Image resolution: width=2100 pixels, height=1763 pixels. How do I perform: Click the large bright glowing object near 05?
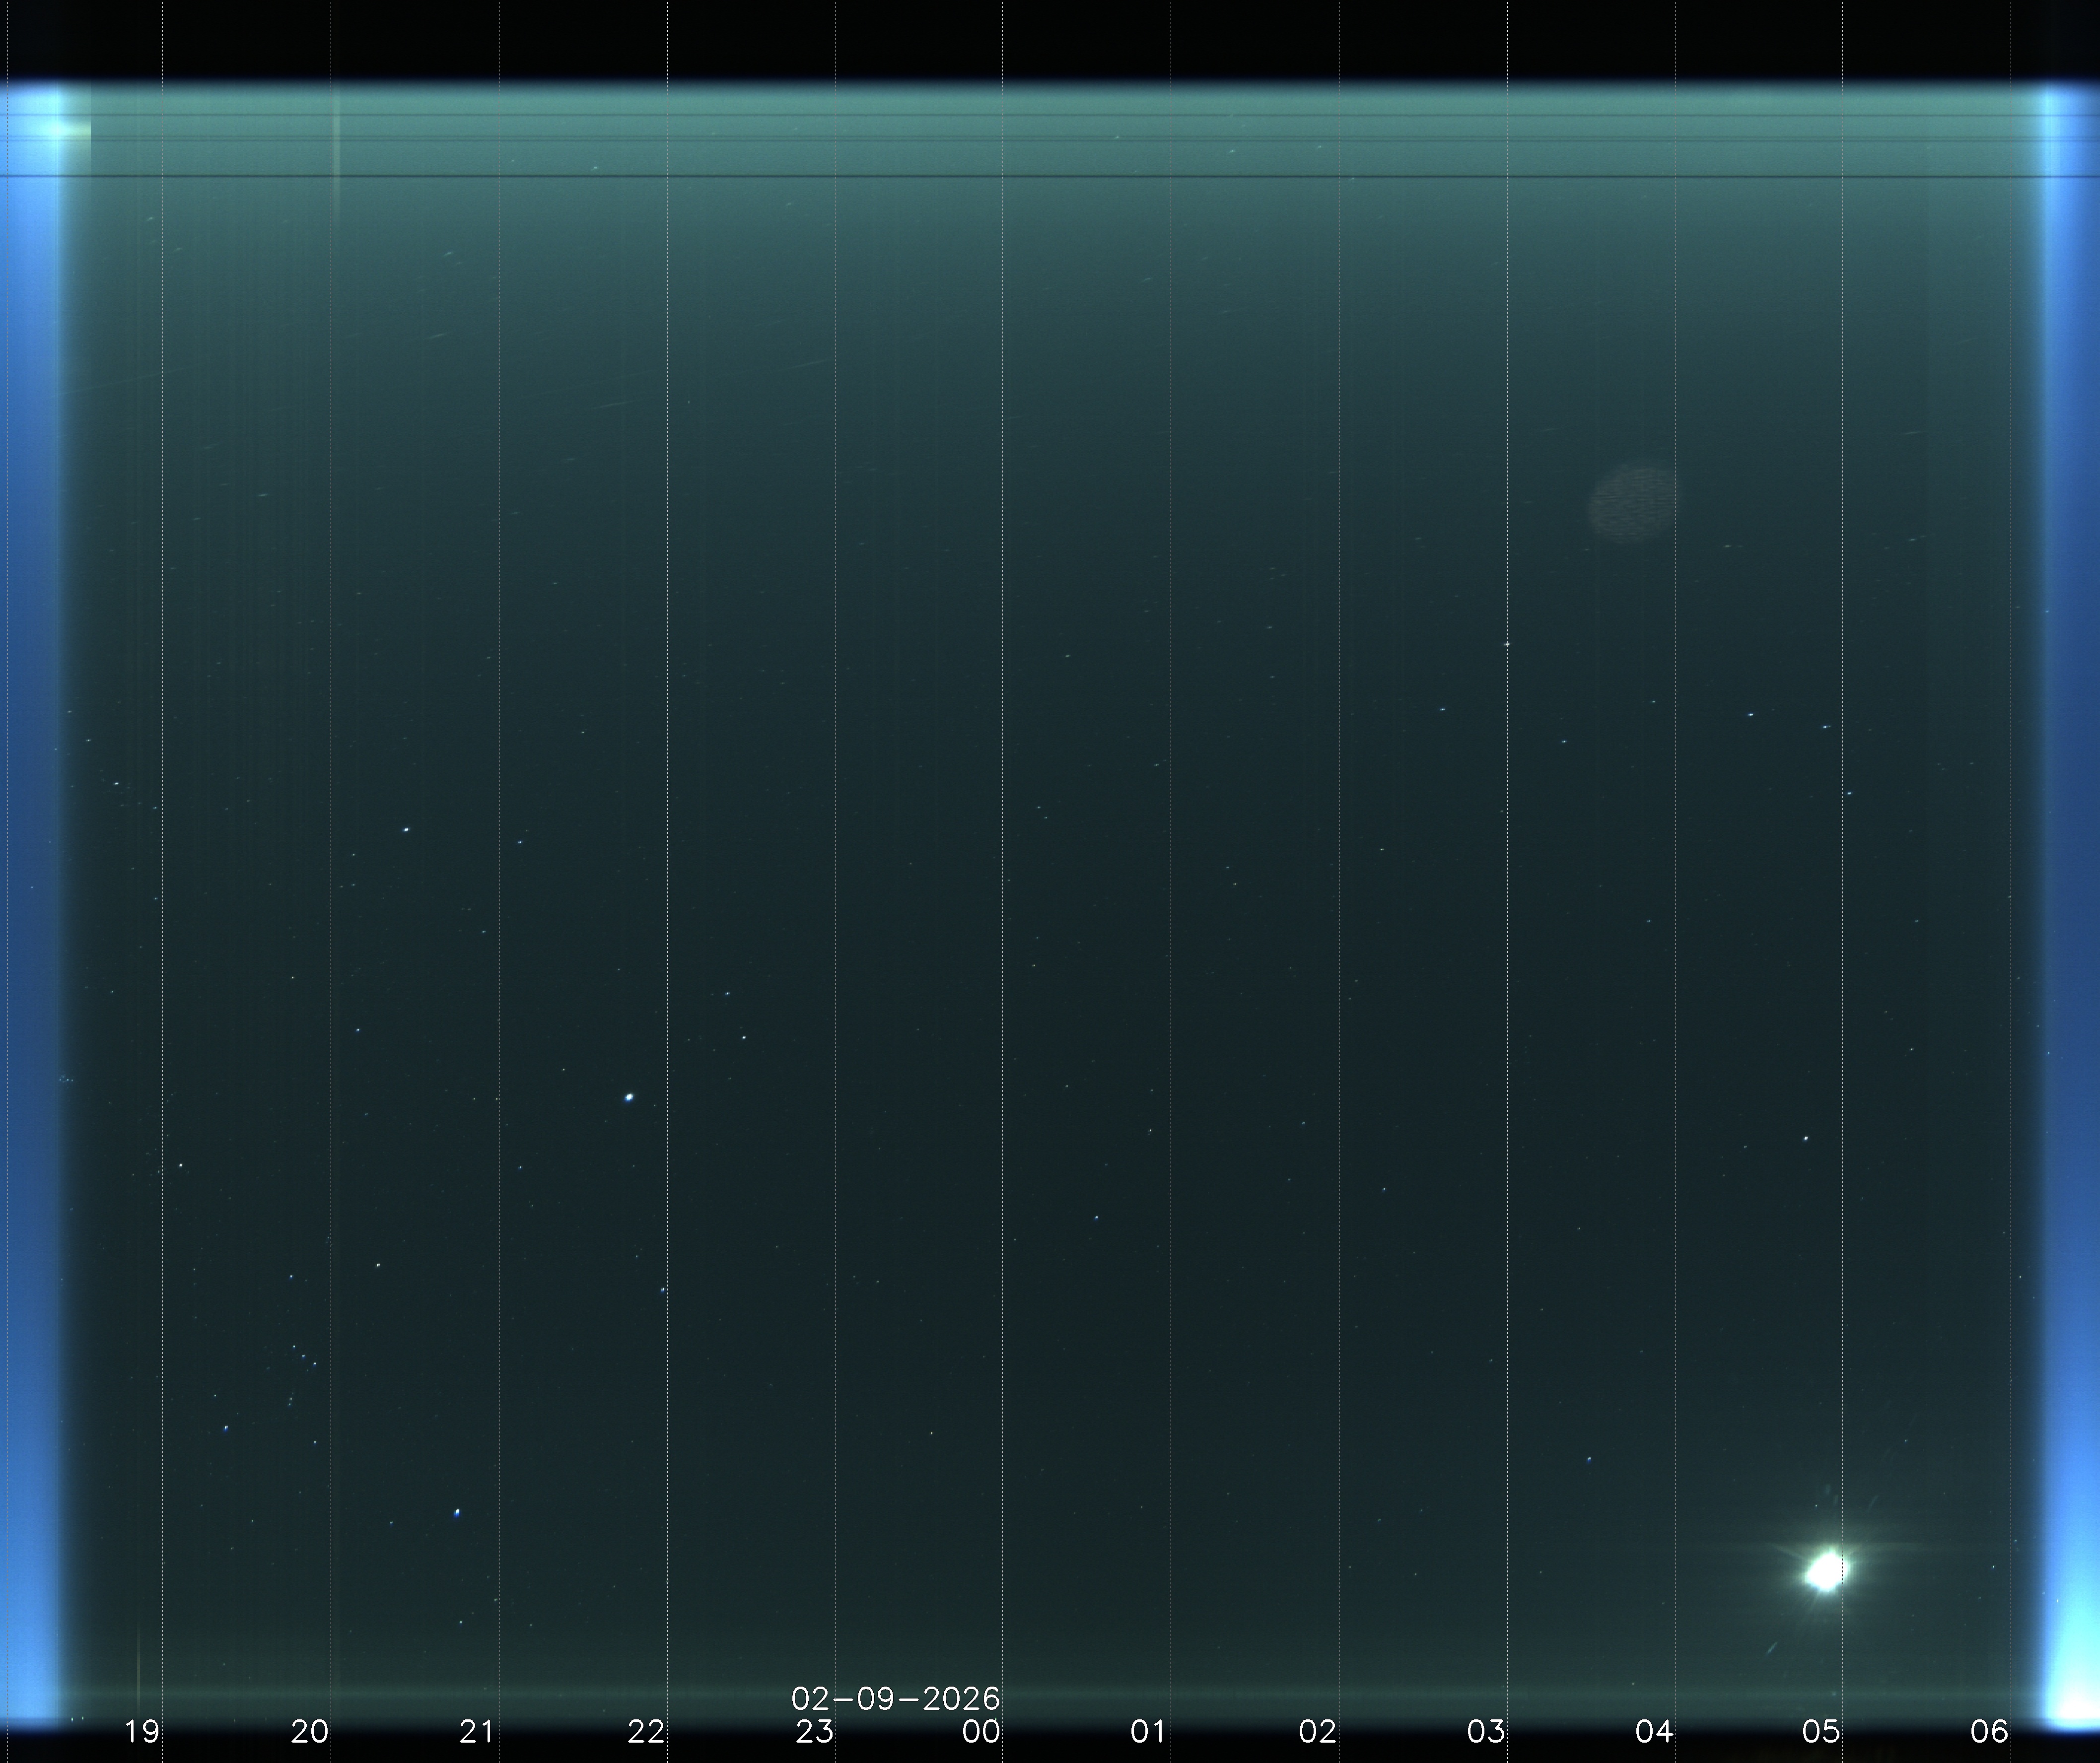point(1827,1571)
